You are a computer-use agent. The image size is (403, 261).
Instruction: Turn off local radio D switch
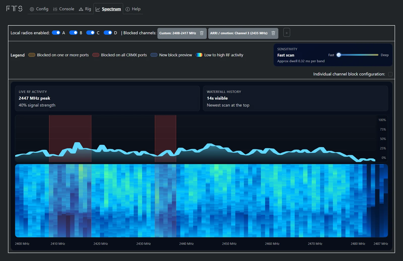point(108,33)
